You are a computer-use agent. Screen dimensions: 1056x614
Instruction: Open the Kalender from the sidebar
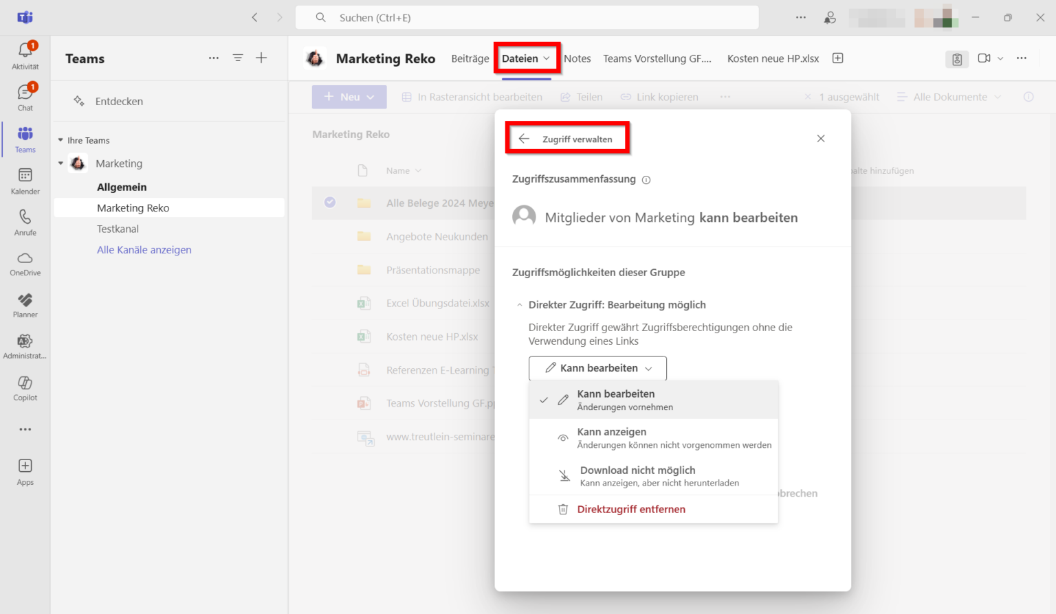25,180
